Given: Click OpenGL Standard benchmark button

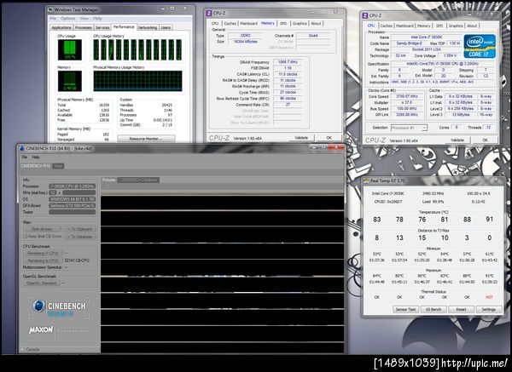Looking at the screenshot, I should tap(42, 283).
